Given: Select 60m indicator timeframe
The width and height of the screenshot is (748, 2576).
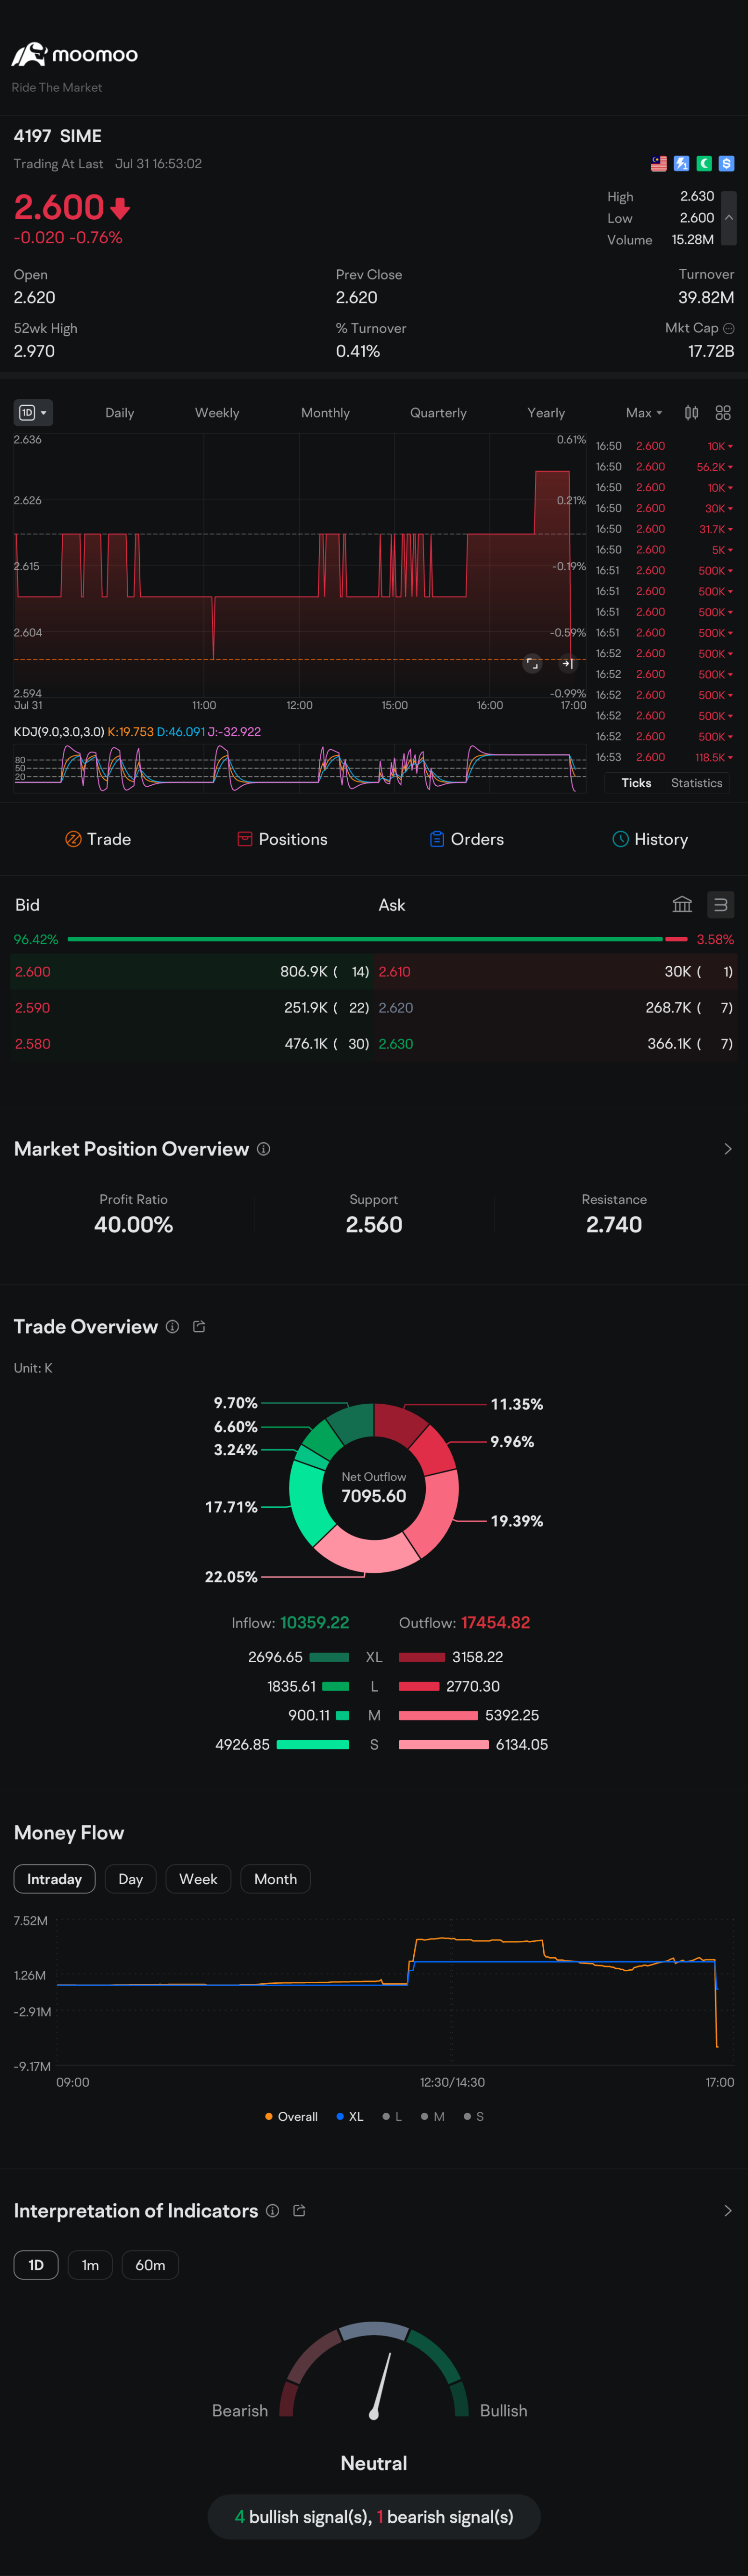Looking at the screenshot, I should (x=150, y=2265).
